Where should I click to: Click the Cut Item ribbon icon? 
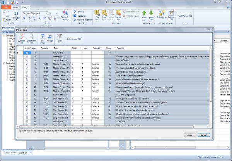pos(97,13)
